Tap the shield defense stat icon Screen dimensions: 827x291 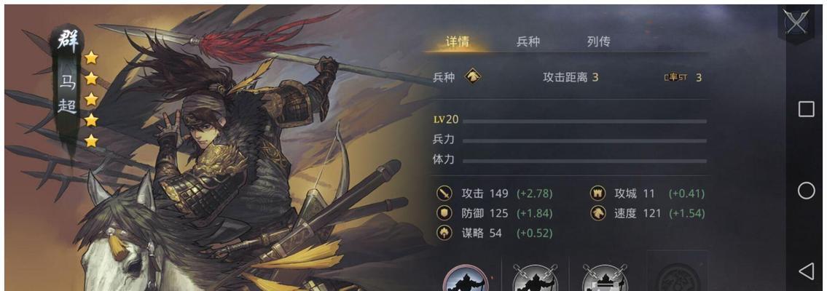[444, 213]
